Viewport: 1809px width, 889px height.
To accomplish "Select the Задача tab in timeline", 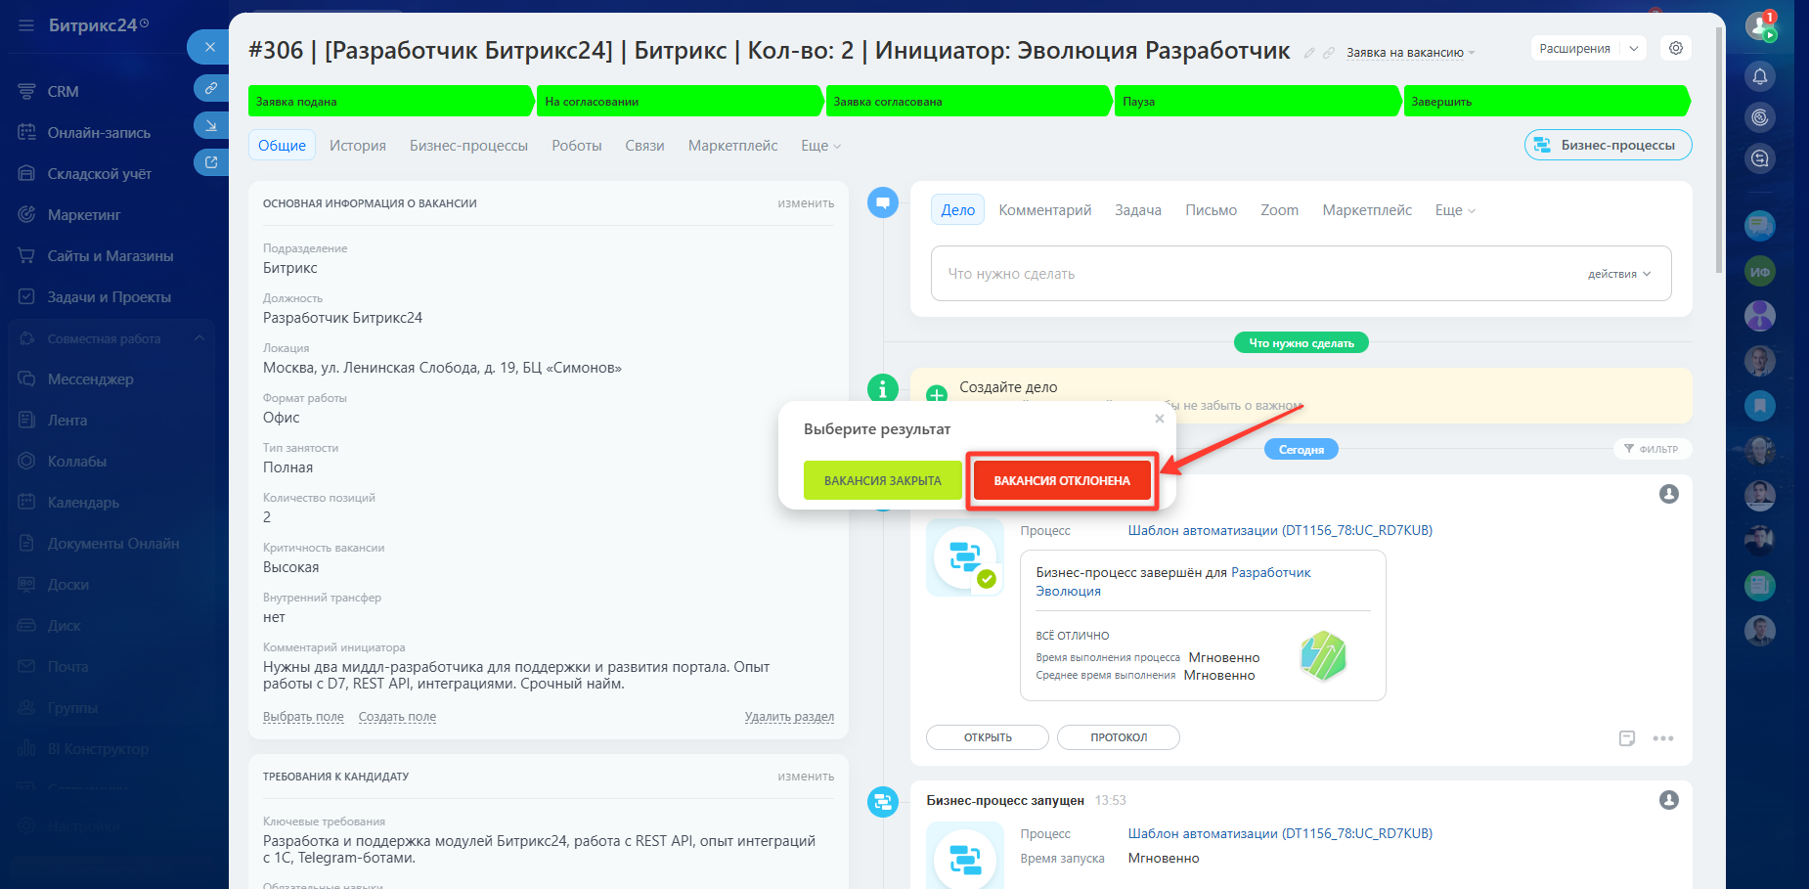I will (x=1138, y=210).
